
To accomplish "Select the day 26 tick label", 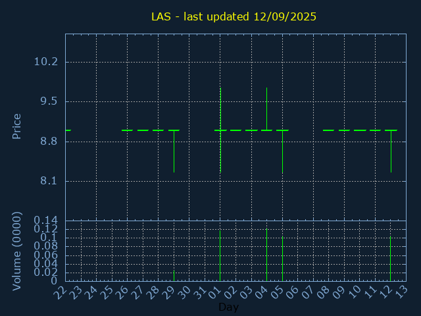I will coord(121,292).
